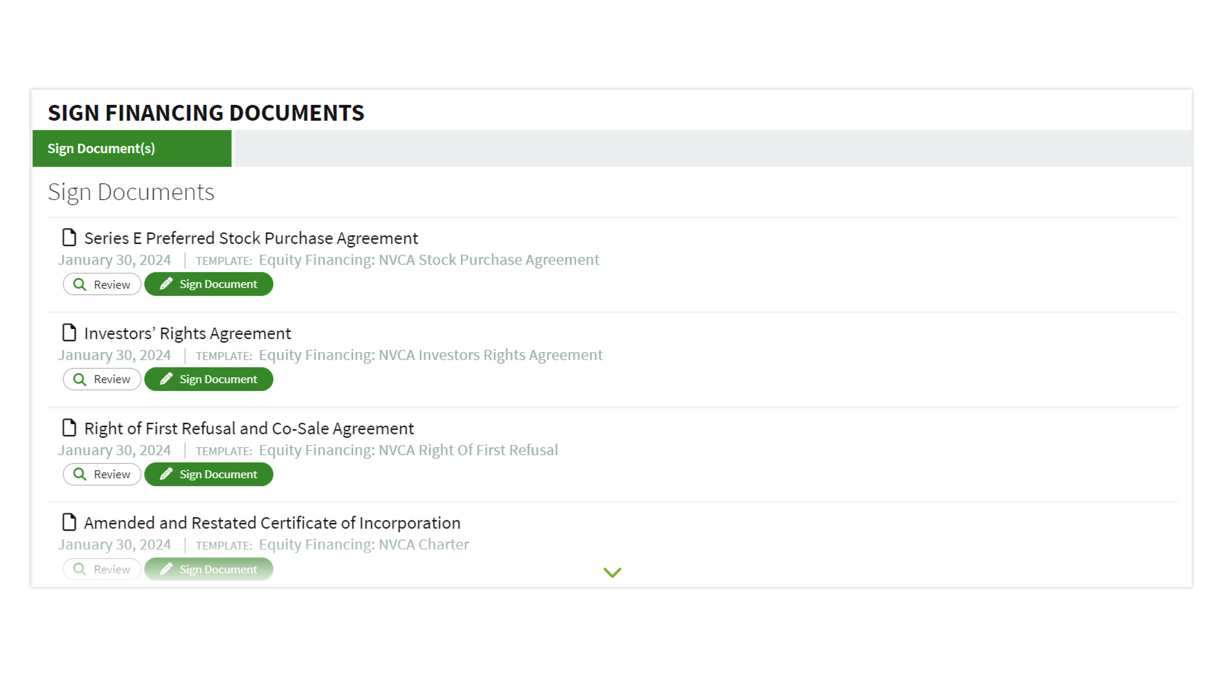Viewport: 1223px width, 688px height.
Task: Click the magnifier icon in Right of First Refusal Review
Action: point(80,474)
